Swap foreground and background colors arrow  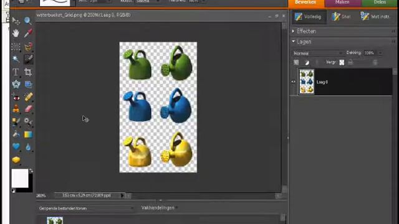(x=31, y=171)
